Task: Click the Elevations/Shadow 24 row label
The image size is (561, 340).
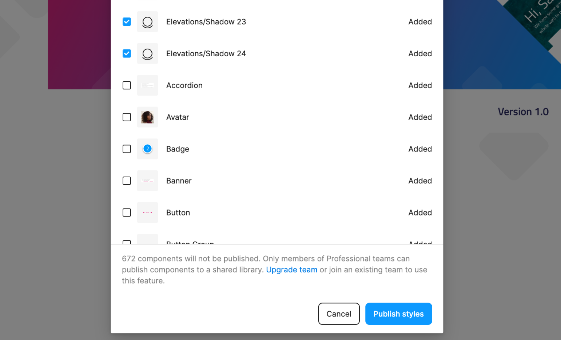Action: pyautogui.click(x=206, y=54)
